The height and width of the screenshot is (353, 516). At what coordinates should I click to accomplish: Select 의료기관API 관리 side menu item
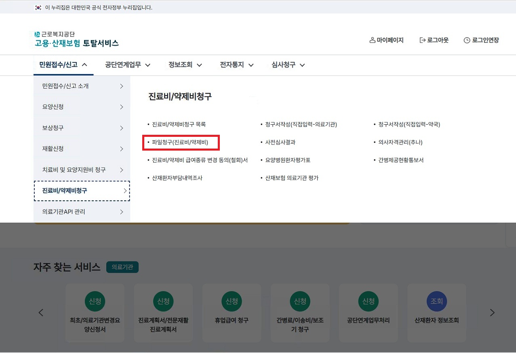(x=82, y=212)
